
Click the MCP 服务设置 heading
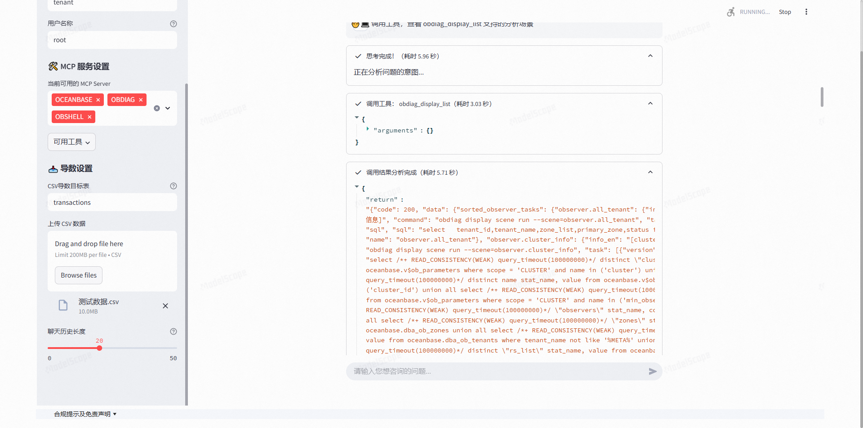[x=79, y=66]
